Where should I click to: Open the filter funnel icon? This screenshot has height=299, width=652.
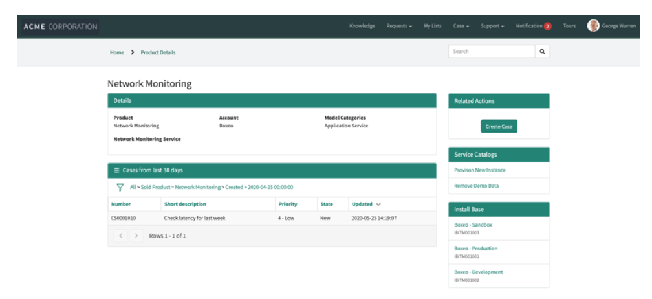click(x=120, y=187)
